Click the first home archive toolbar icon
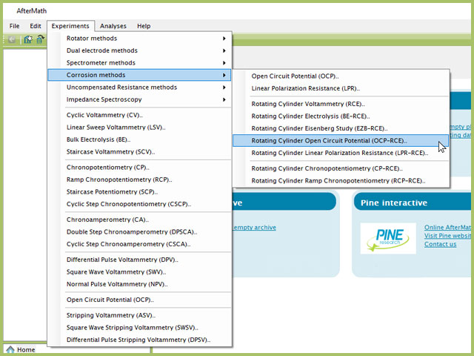Screen dimensions: 474x356 (x=28, y=39)
